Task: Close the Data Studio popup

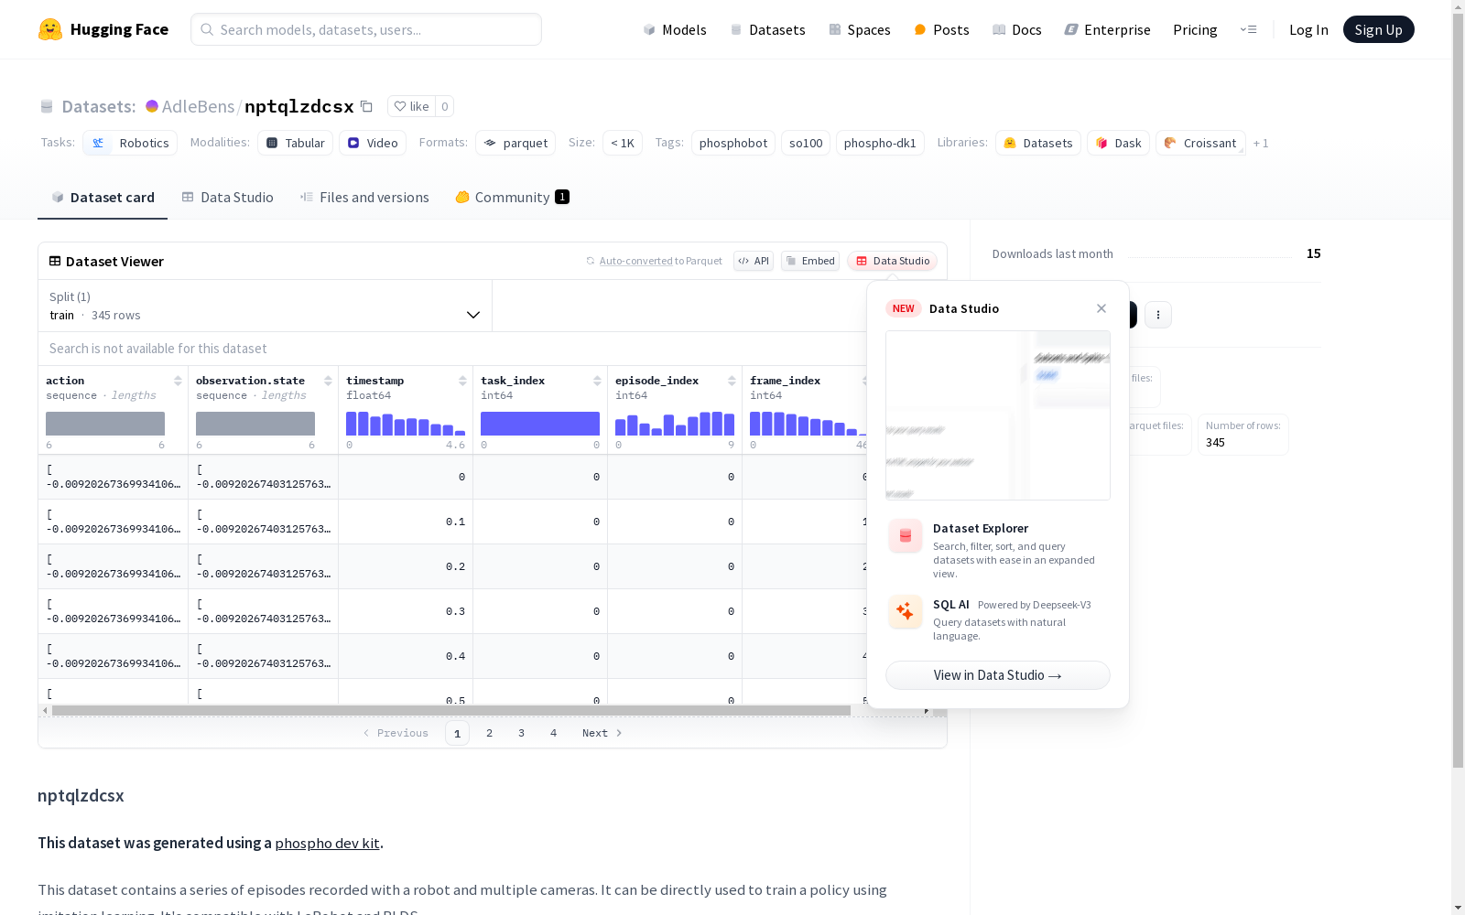Action: coord(1101,308)
